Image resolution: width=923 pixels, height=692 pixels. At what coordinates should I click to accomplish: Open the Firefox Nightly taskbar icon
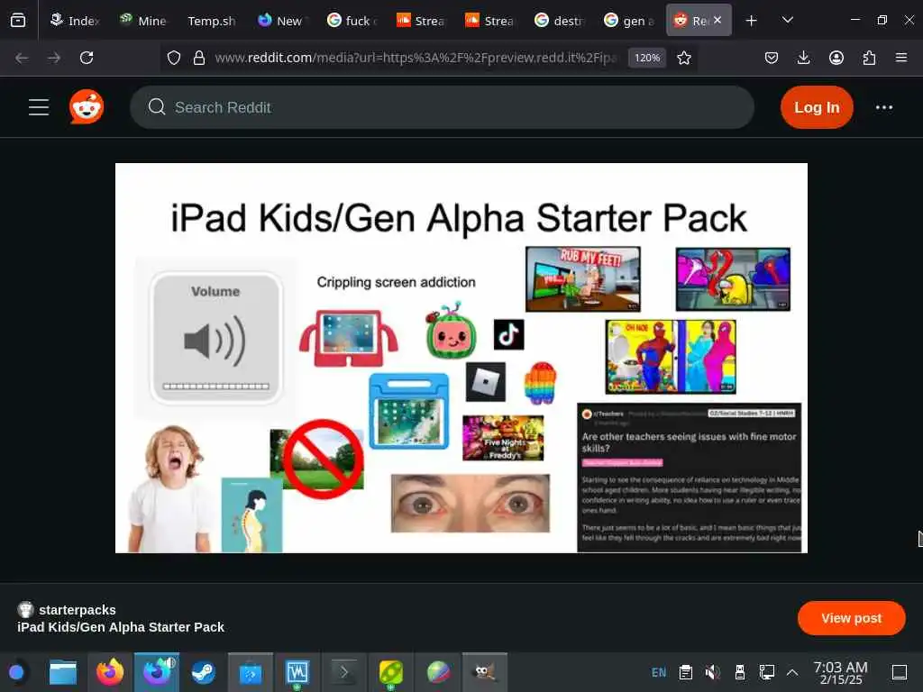[157, 672]
